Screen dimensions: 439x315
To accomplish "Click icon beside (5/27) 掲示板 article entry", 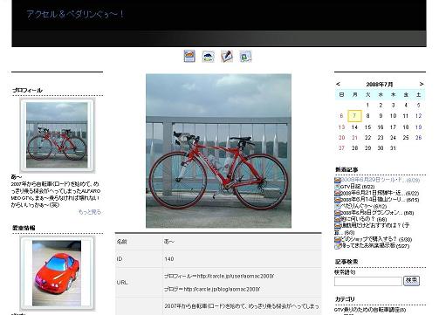I will pos(338,246).
